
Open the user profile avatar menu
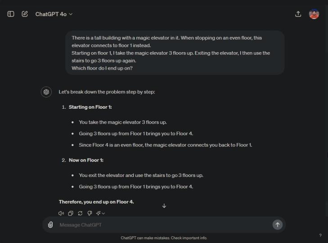[x=314, y=14]
